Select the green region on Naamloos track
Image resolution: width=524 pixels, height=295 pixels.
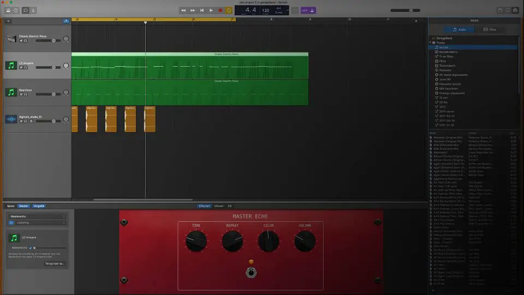pos(190,92)
